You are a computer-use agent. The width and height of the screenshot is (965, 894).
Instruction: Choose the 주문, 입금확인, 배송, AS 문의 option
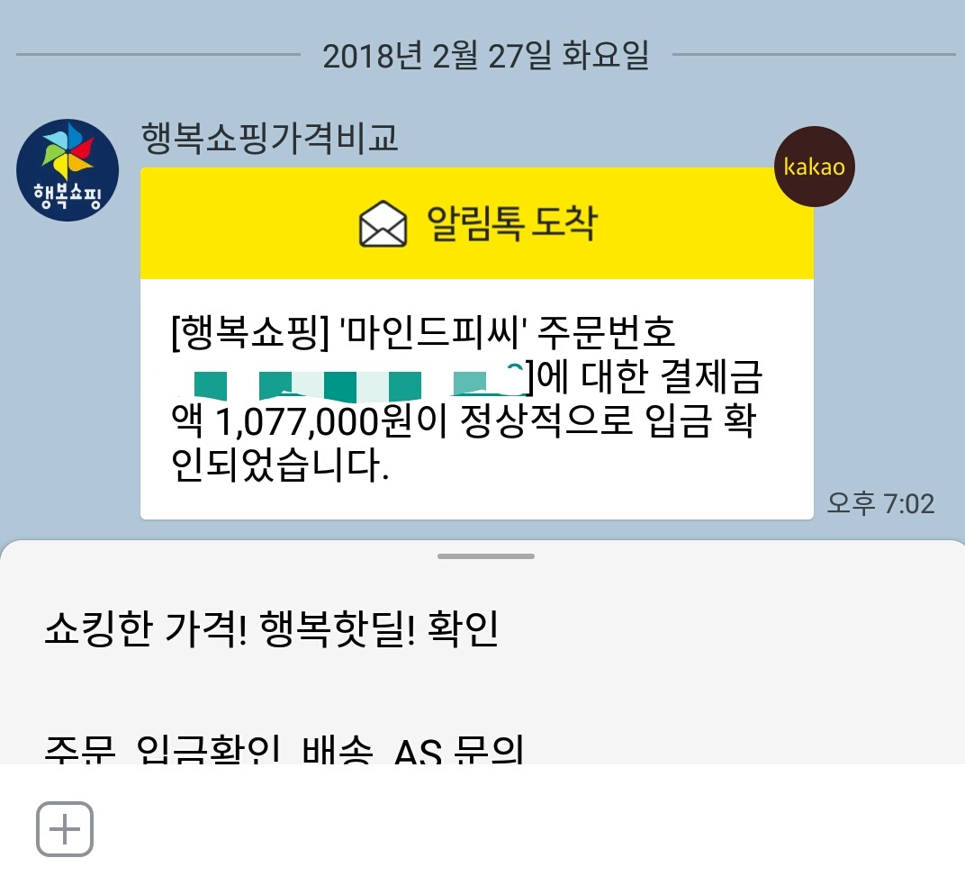284,747
